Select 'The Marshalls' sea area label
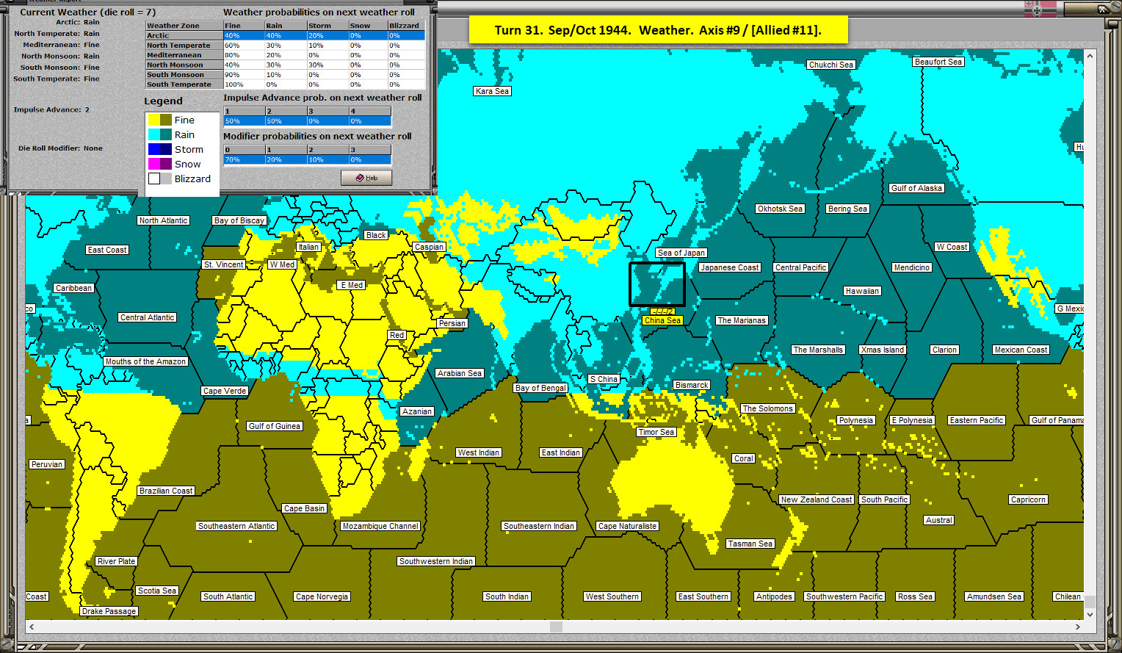The image size is (1122, 653). coord(818,350)
